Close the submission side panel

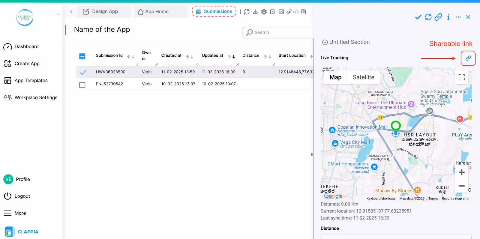[468, 17]
